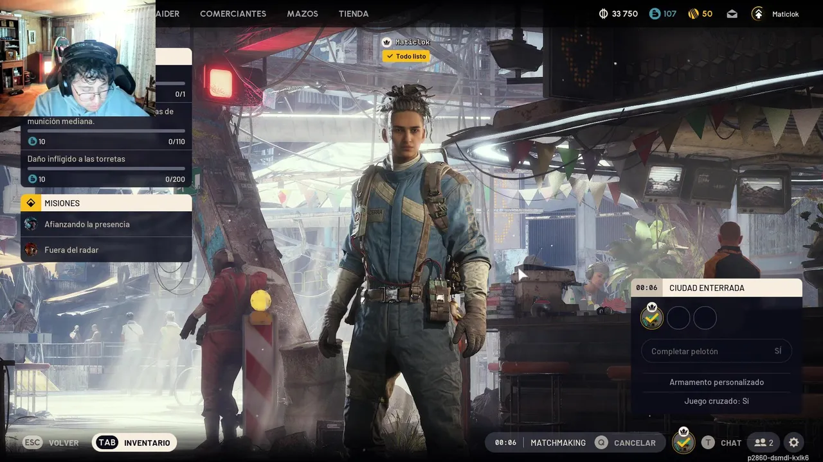Click the Afianzando la presencia mission portrait

click(31, 224)
